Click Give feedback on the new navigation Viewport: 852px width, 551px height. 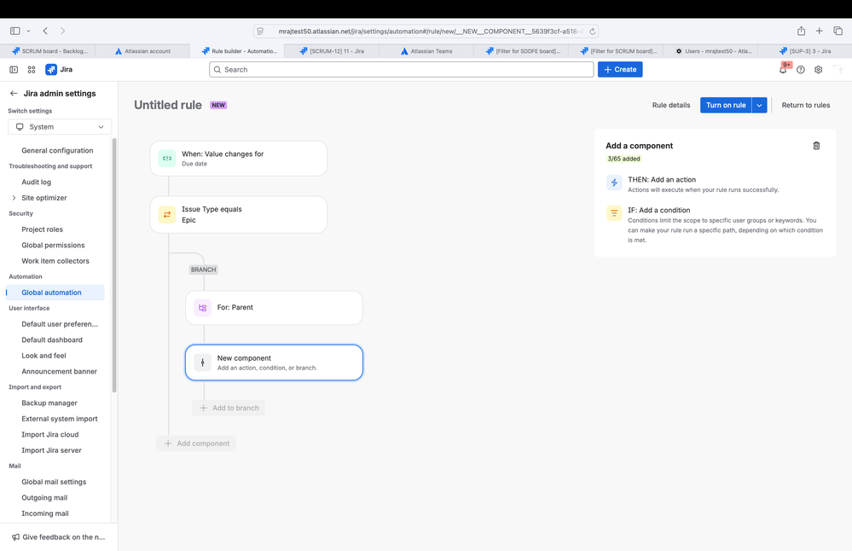[x=58, y=536]
